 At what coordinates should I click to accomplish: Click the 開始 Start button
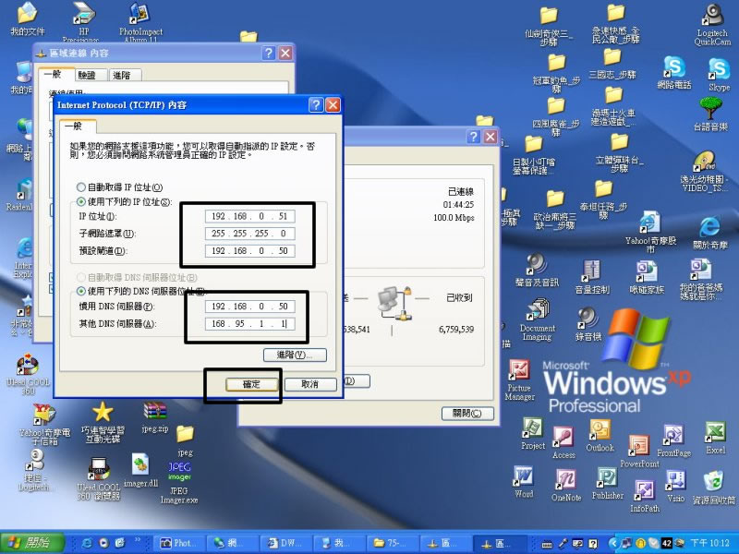click(x=32, y=543)
